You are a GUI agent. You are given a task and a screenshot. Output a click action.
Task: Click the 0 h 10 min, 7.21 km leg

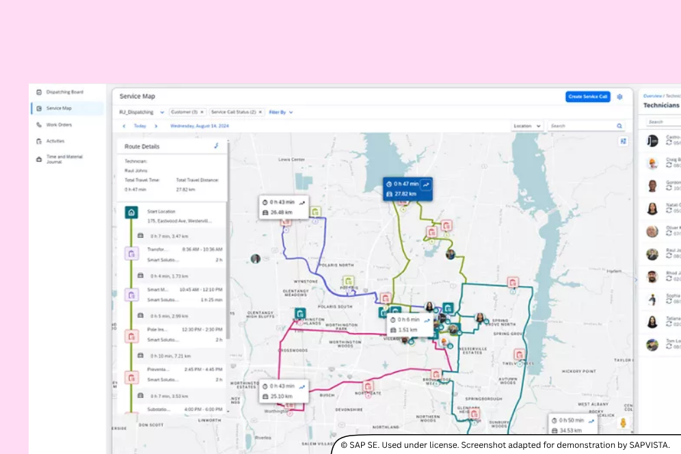point(174,356)
